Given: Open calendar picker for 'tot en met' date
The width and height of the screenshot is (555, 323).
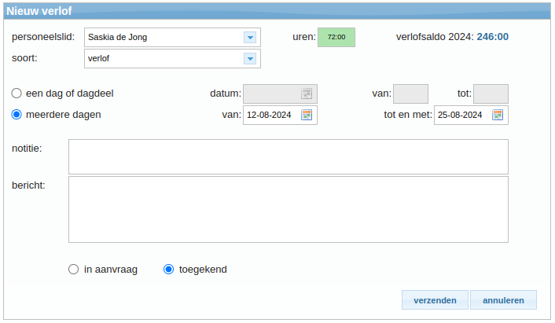Looking at the screenshot, I should [498, 115].
